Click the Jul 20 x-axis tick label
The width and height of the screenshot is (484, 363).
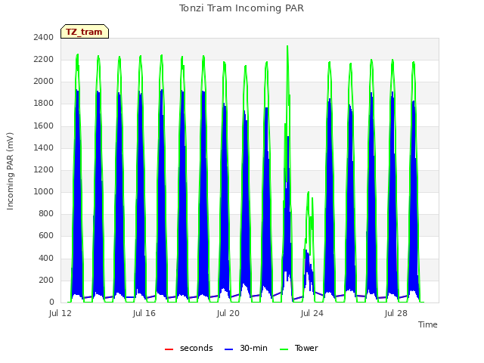[x=228, y=313]
